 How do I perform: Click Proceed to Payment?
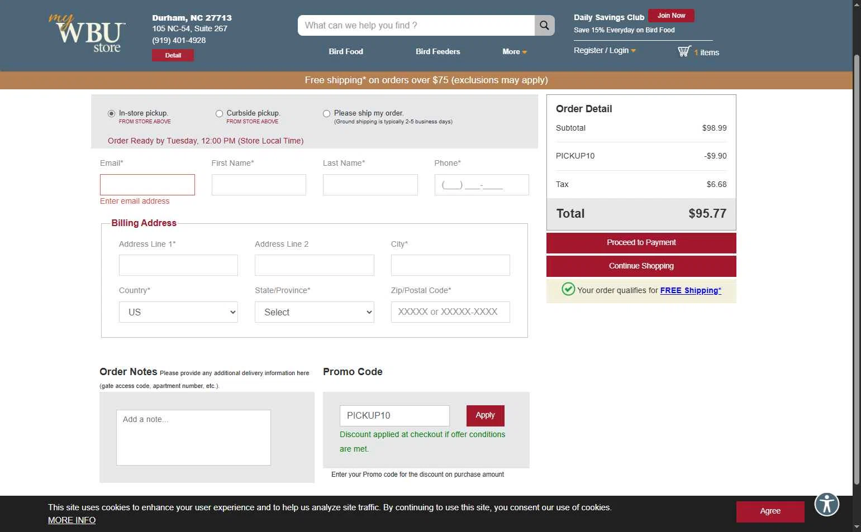pos(641,242)
